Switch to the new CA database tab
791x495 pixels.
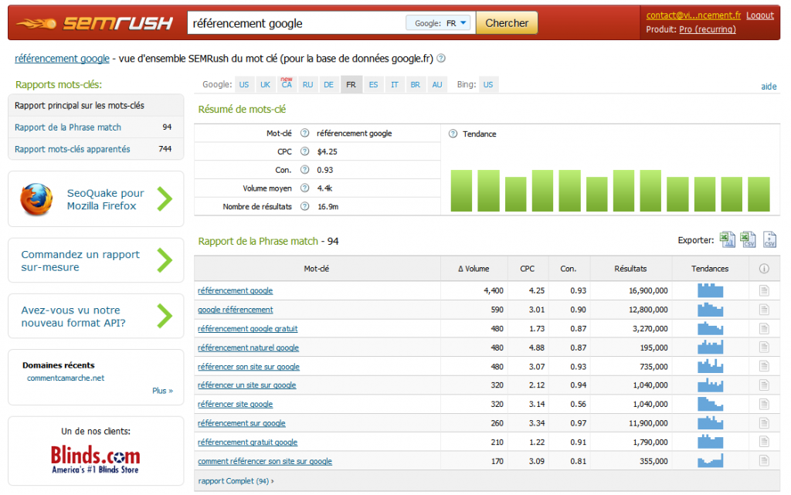click(287, 84)
